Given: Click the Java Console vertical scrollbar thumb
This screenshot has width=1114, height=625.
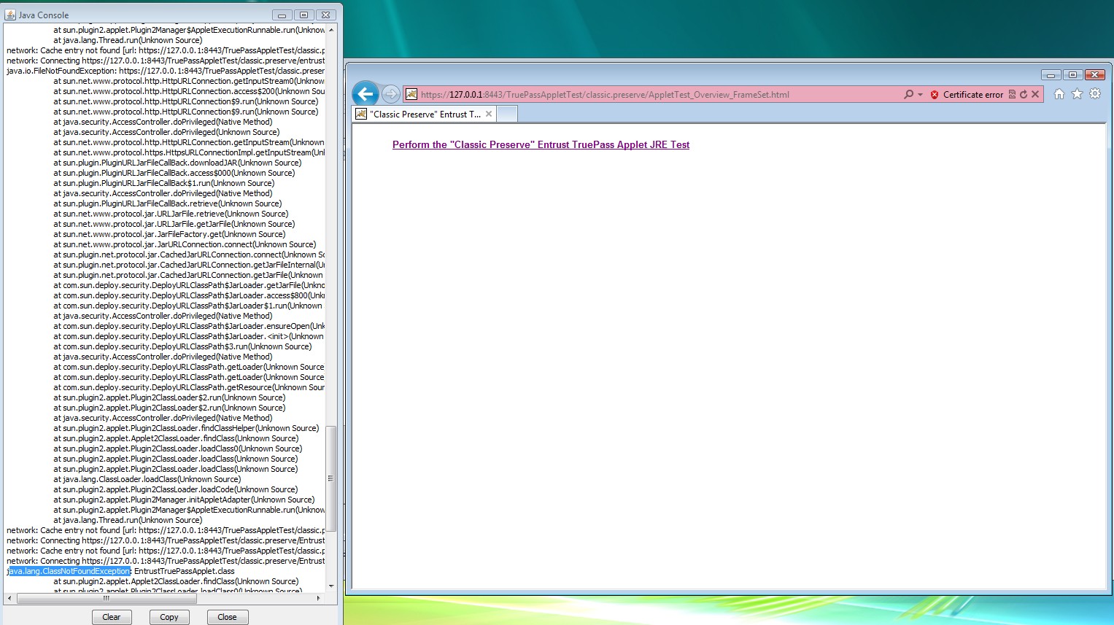Looking at the screenshot, I should point(330,478).
